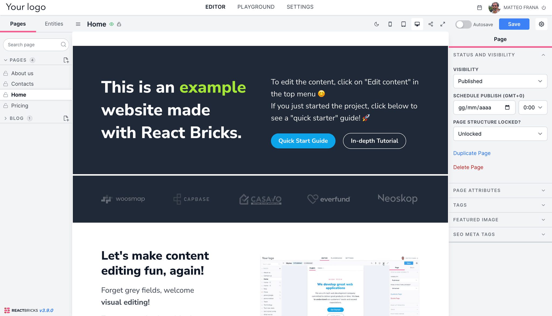Click the Delete Page link
This screenshot has height=316, width=552.
tap(468, 167)
